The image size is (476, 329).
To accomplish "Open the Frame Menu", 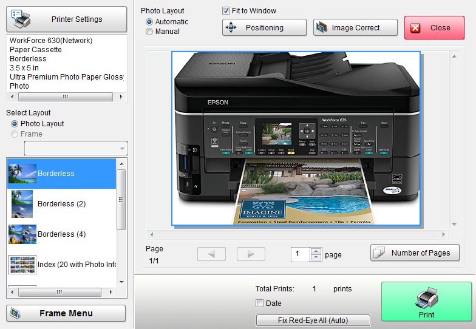I will (66, 313).
